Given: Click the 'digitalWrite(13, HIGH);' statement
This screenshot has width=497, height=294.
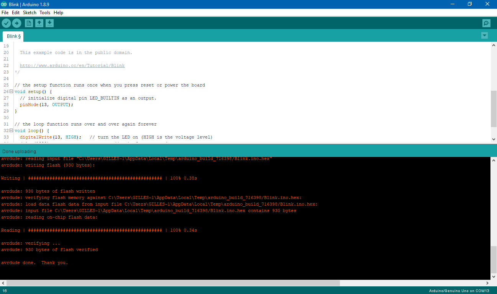Looking at the screenshot, I should tap(50, 137).
